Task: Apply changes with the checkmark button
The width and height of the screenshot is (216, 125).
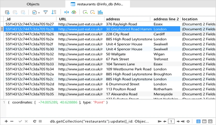Action: pos(20,121)
